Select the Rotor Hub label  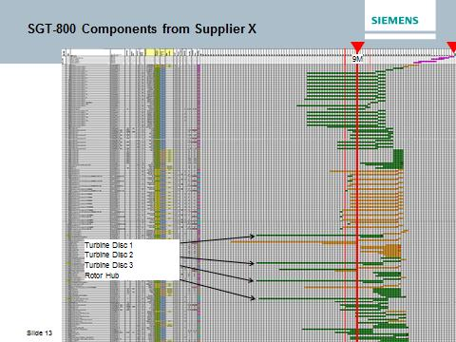click(x=102, y=275)
